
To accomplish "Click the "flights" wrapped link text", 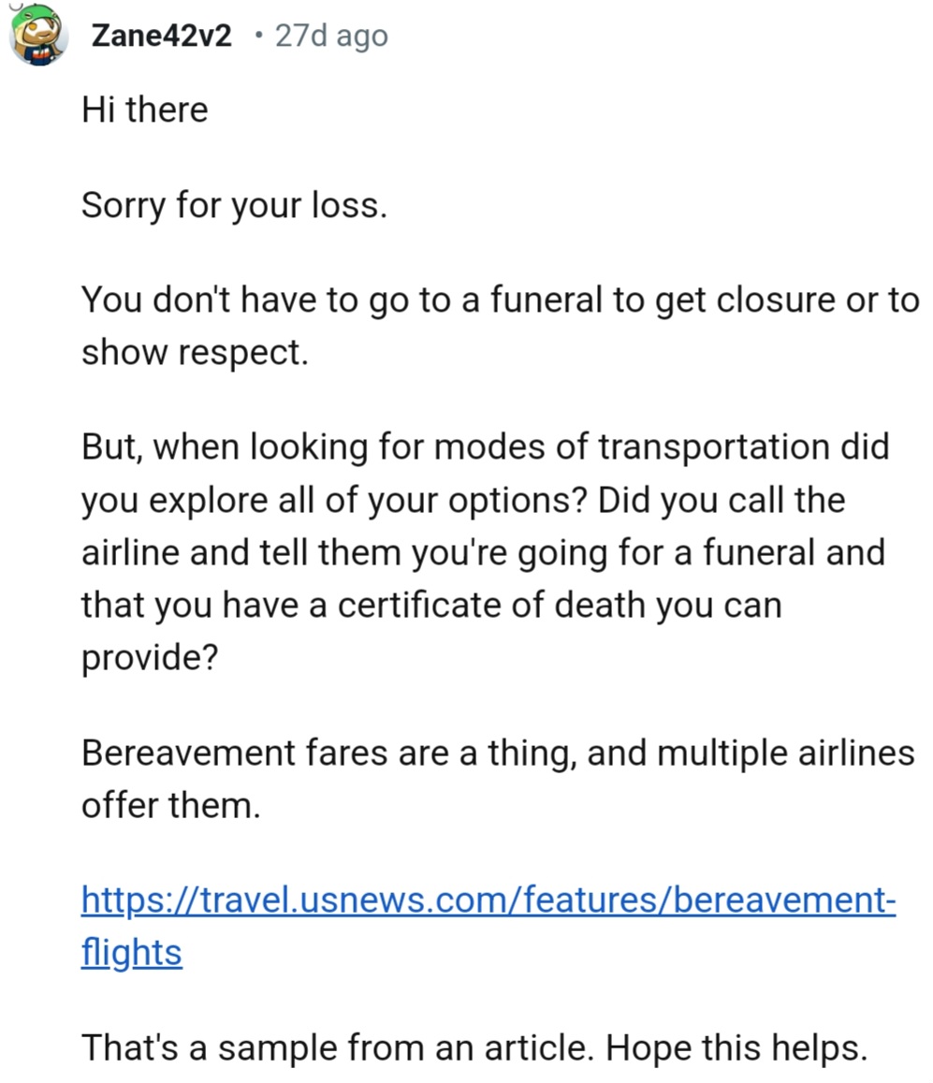I will click(x=131, y=952).
